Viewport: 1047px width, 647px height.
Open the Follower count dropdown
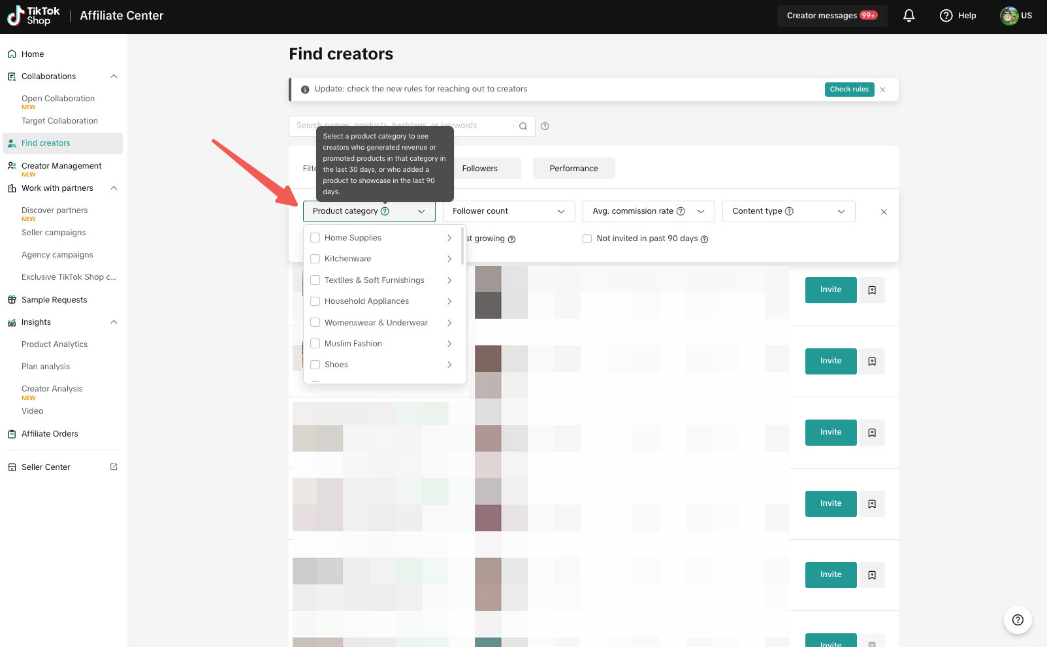click(508, 211)
